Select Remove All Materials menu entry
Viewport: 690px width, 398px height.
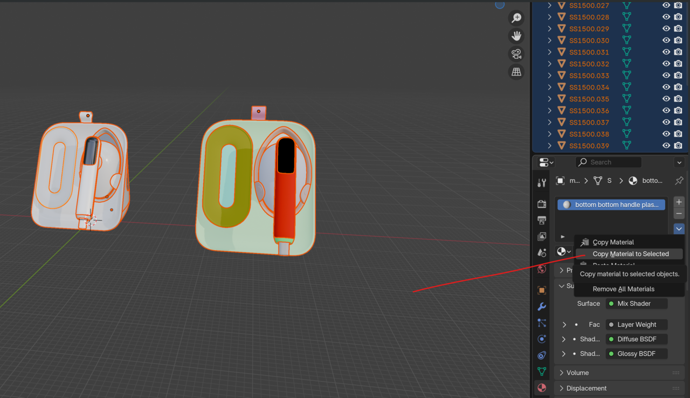(623, 289)
